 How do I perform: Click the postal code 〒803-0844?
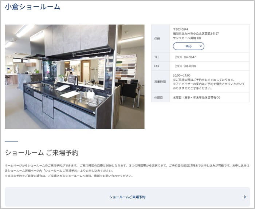181,29
